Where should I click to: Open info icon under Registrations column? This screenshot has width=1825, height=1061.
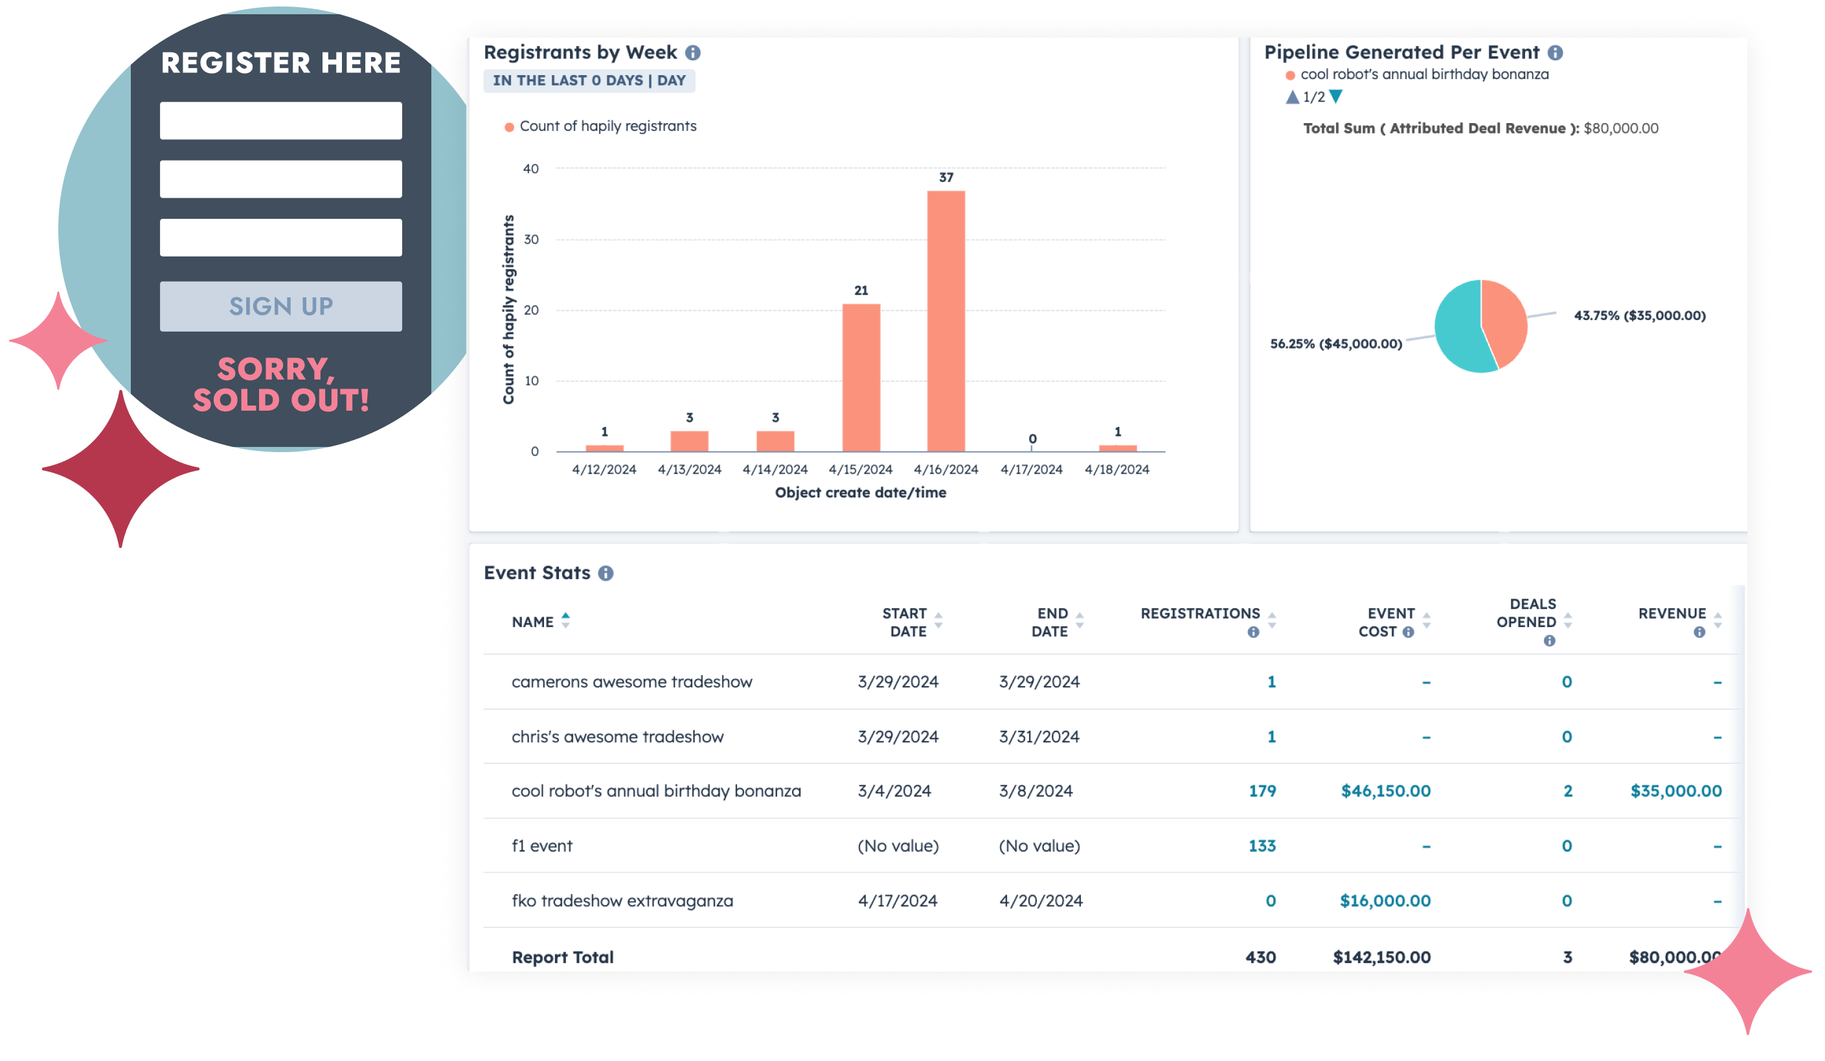coord(1254,632)
